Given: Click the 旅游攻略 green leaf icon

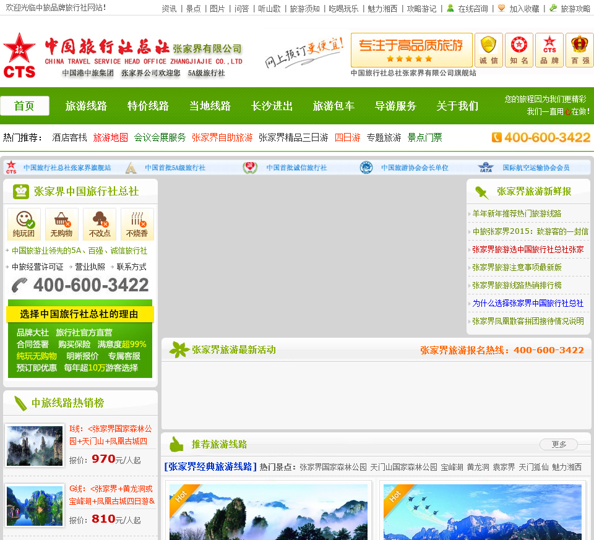Looking at the screenshot, I should [553, 8].
